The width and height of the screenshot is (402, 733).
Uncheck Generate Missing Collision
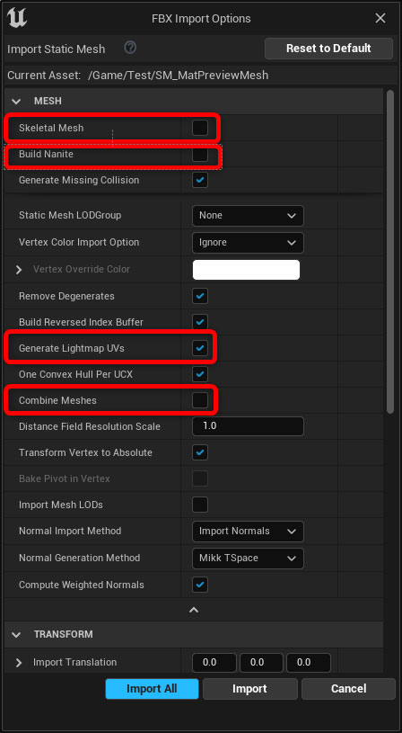[x=200, y=180]
